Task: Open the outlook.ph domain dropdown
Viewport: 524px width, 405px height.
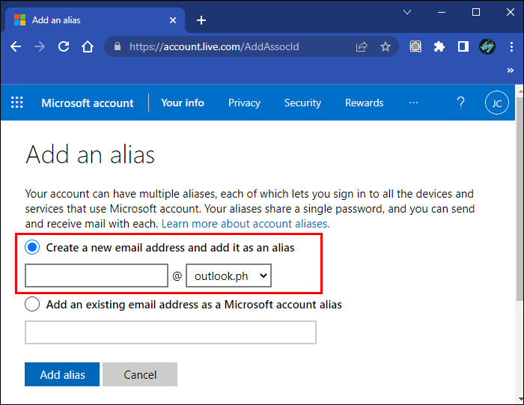Action: coord(228,276)
